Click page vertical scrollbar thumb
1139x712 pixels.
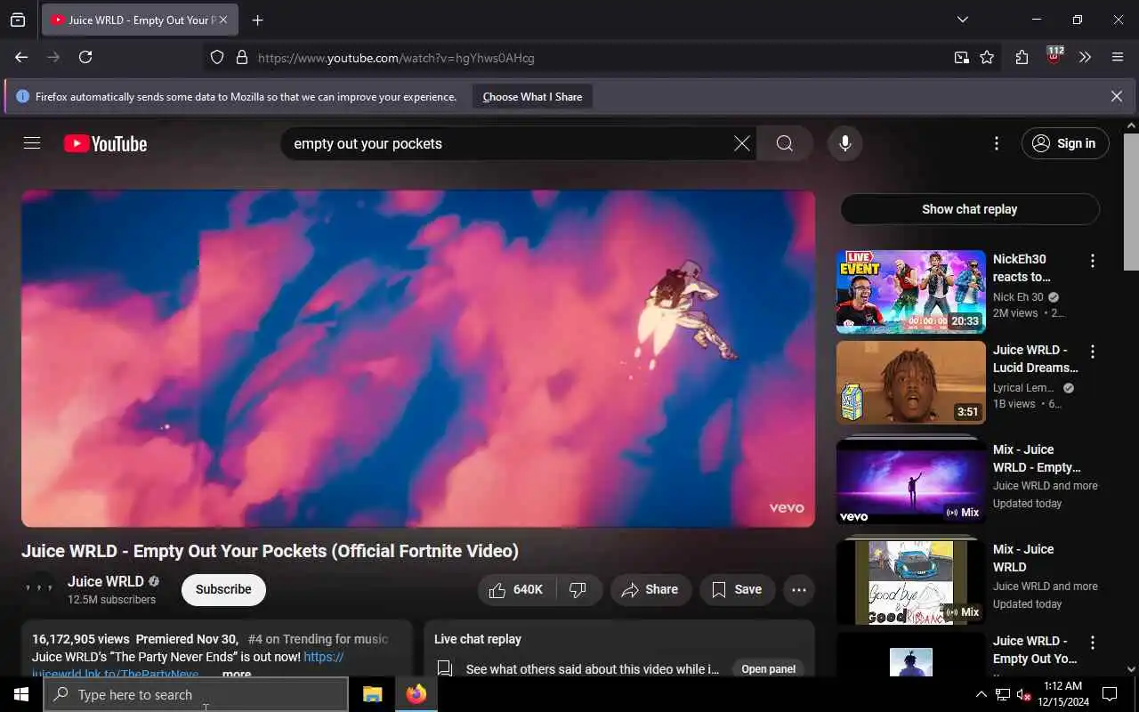[1131, 201]
